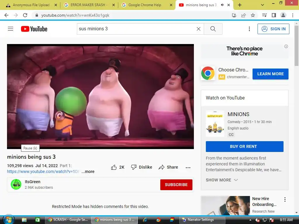Mute the tab via the speaker icon
Image resolution: width=299 pixels, height=224 pixels.
(x=222, y=5)
